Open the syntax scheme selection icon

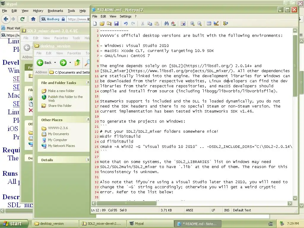click(x=209, y=23)
